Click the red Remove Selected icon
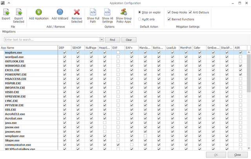 coord(77,12)
